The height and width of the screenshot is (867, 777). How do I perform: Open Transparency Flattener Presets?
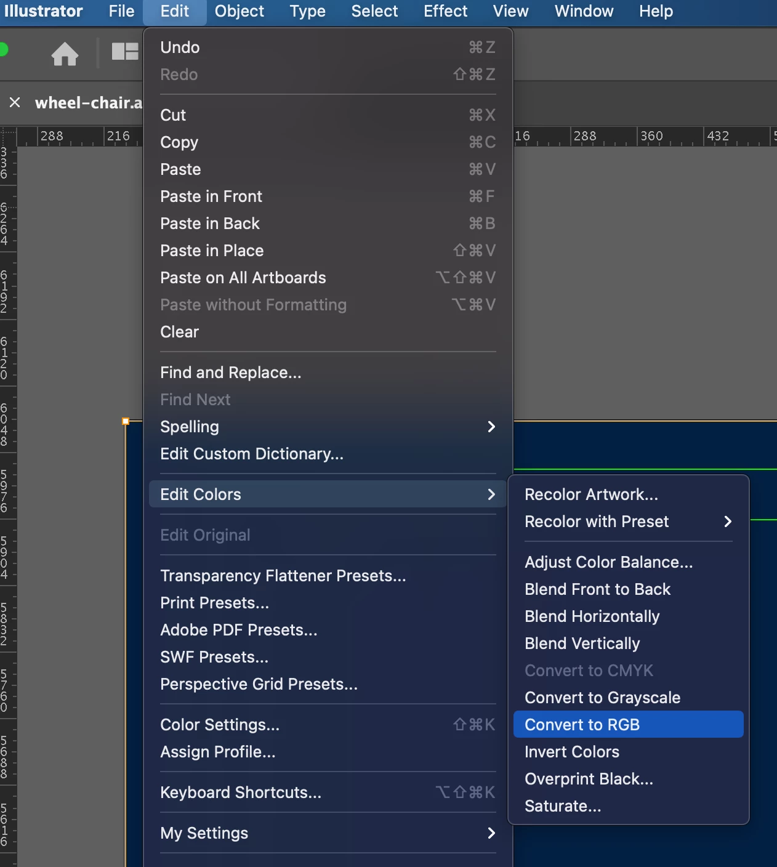click(328, 576)
